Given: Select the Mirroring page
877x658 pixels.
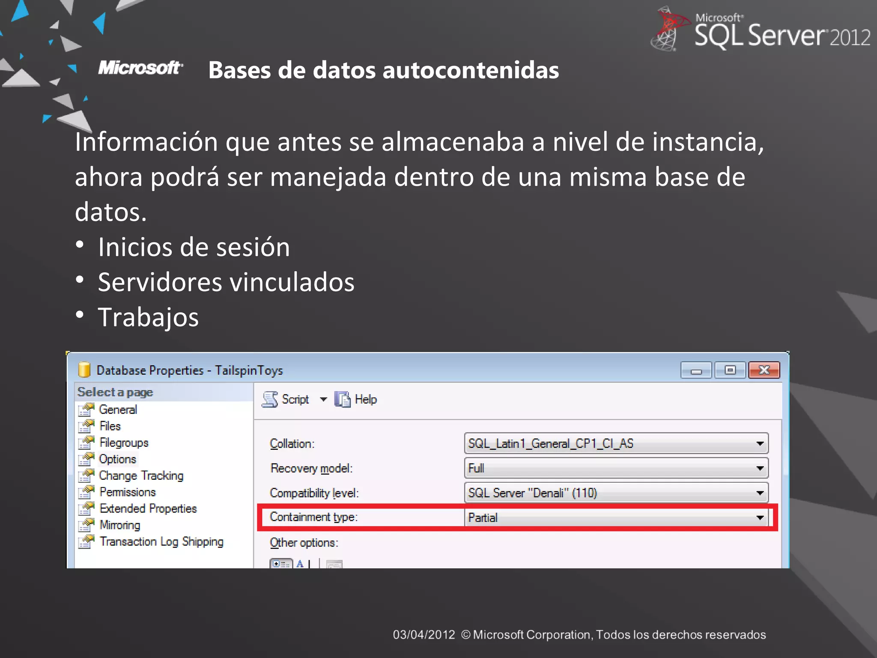Looking at the screenshot, I should coord(120,525).
